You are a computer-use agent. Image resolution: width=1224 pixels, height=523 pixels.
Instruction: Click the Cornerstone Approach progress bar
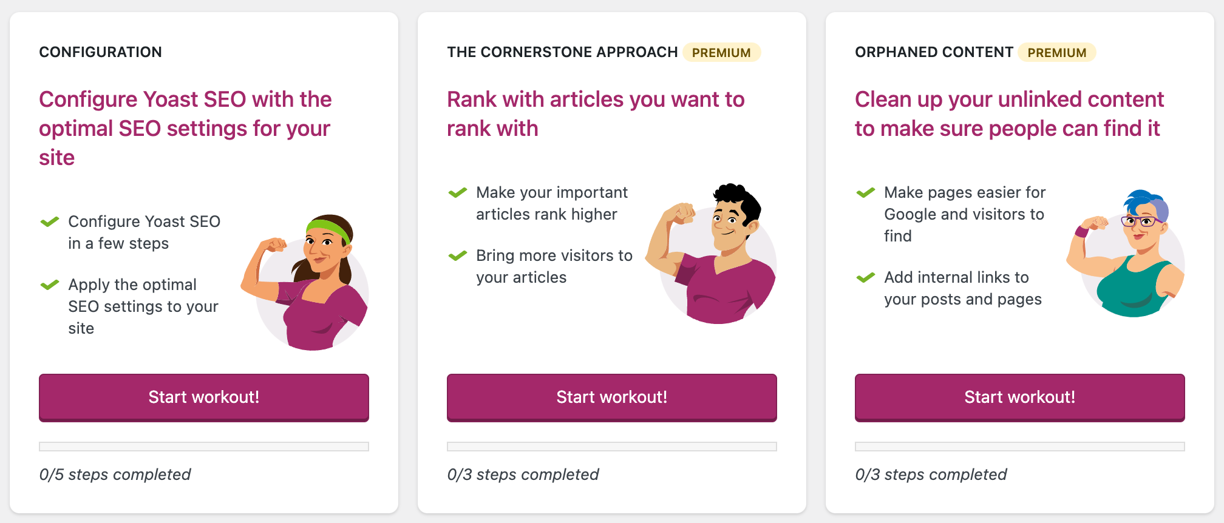click(x=612, y=447)
